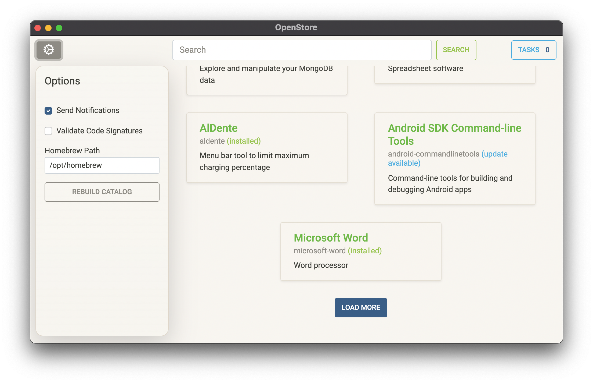Click the update available label
Screen dimensions: 593x383
tap(494, 154)
